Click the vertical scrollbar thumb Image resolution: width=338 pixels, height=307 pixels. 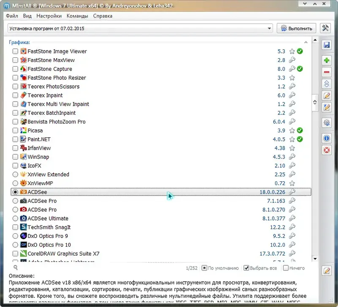pos(315,102)
